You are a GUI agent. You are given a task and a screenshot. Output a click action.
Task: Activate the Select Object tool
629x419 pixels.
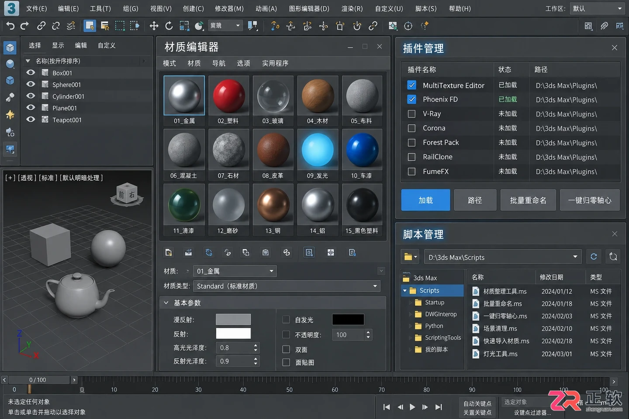tap(90, 26)
